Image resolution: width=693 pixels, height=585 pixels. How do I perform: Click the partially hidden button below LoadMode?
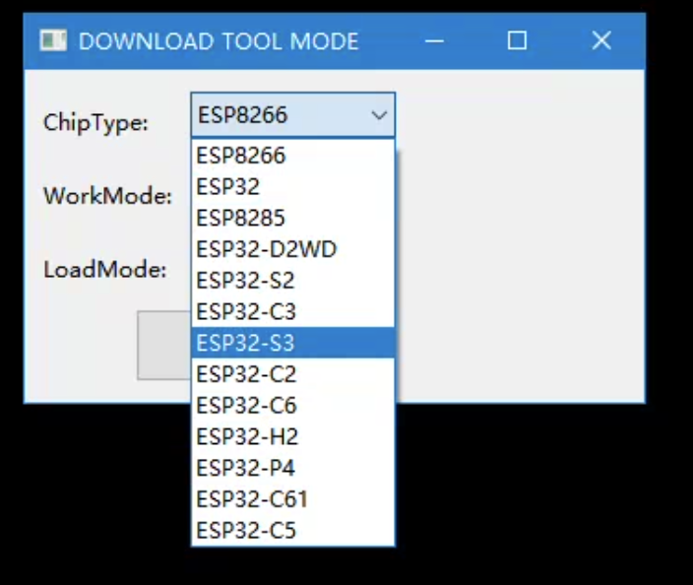click(162, 345)
